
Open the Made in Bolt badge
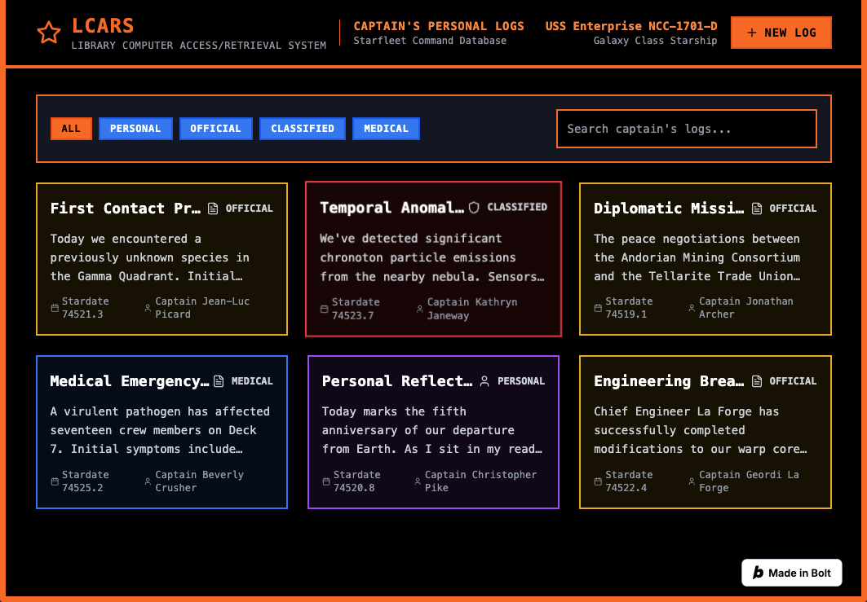791,573
